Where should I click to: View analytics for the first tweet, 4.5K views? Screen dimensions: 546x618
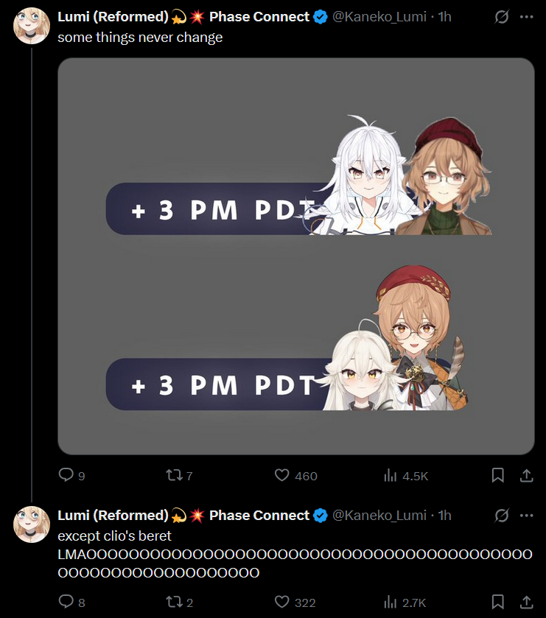pos(390,475)
